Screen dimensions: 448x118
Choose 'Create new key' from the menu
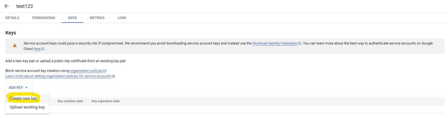[x=23, y=98]
